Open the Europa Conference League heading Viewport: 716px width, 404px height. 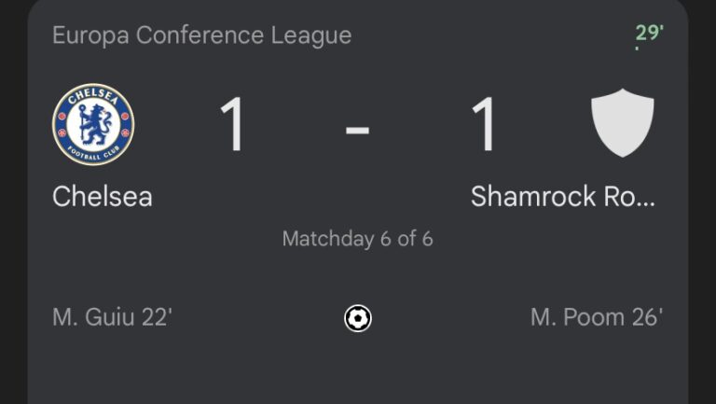tap(201, 35)
